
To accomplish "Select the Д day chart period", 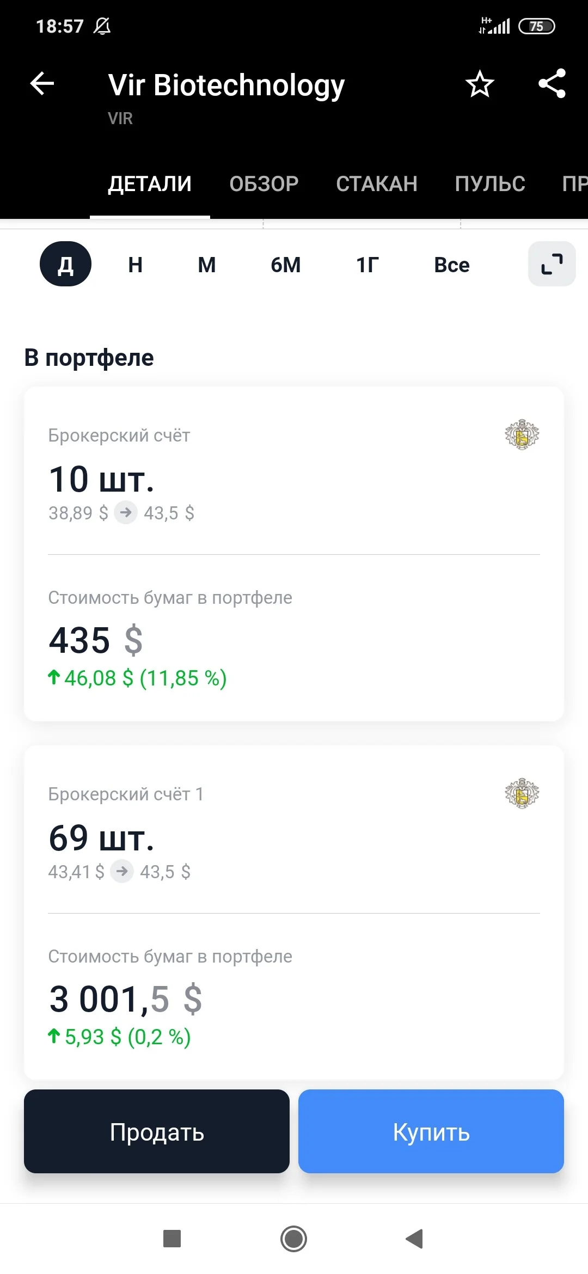I will click(x=65, y=264).
